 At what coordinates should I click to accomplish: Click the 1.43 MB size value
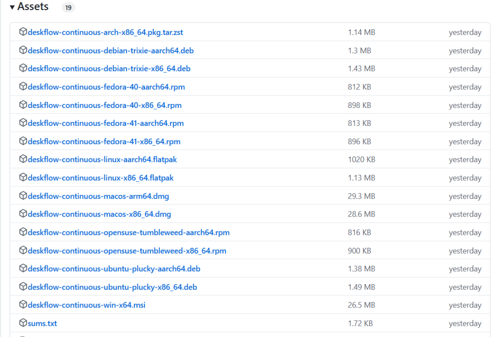click(x=361, y=68)
